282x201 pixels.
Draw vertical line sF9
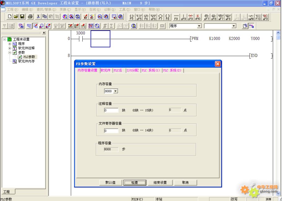coord(183,17)
